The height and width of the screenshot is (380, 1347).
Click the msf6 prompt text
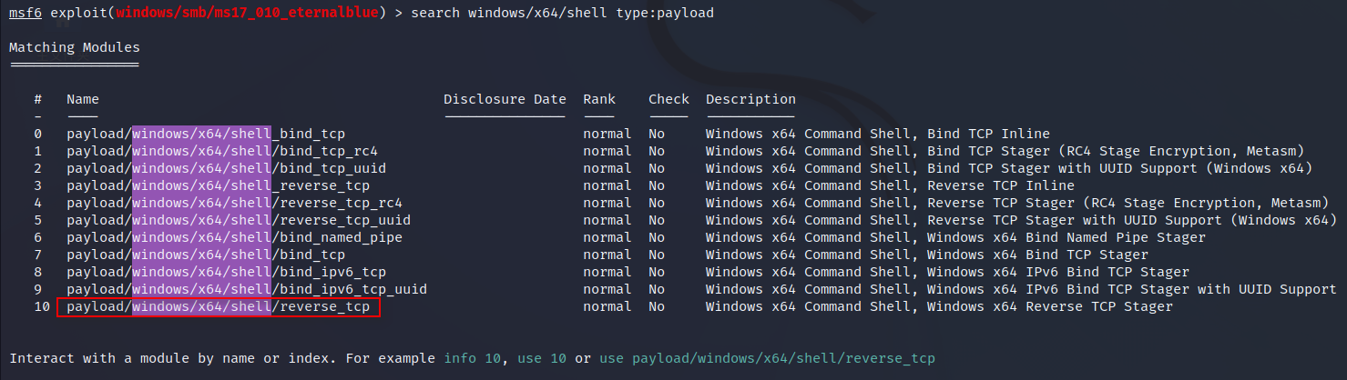pos(24,14)
